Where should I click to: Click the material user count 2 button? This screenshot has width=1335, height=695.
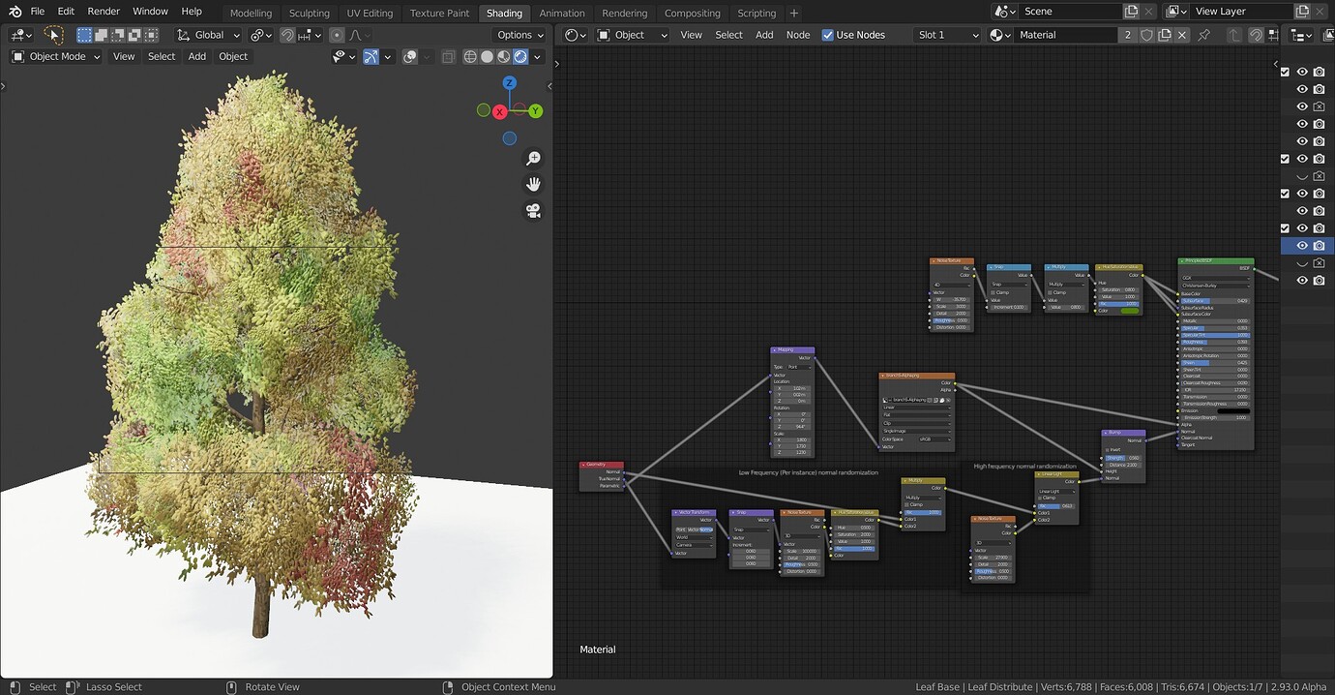[x=1127, y=35]
